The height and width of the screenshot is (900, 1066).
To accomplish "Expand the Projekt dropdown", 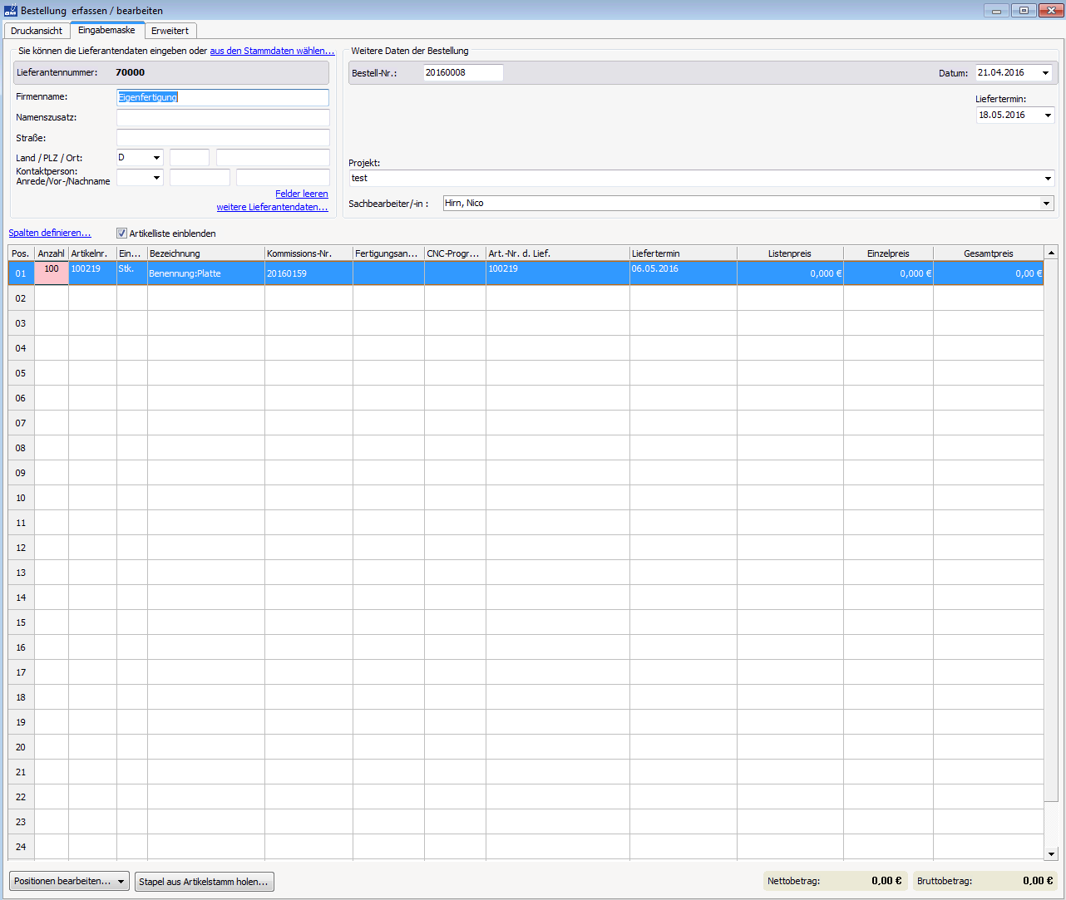I will pos(1048,179).
